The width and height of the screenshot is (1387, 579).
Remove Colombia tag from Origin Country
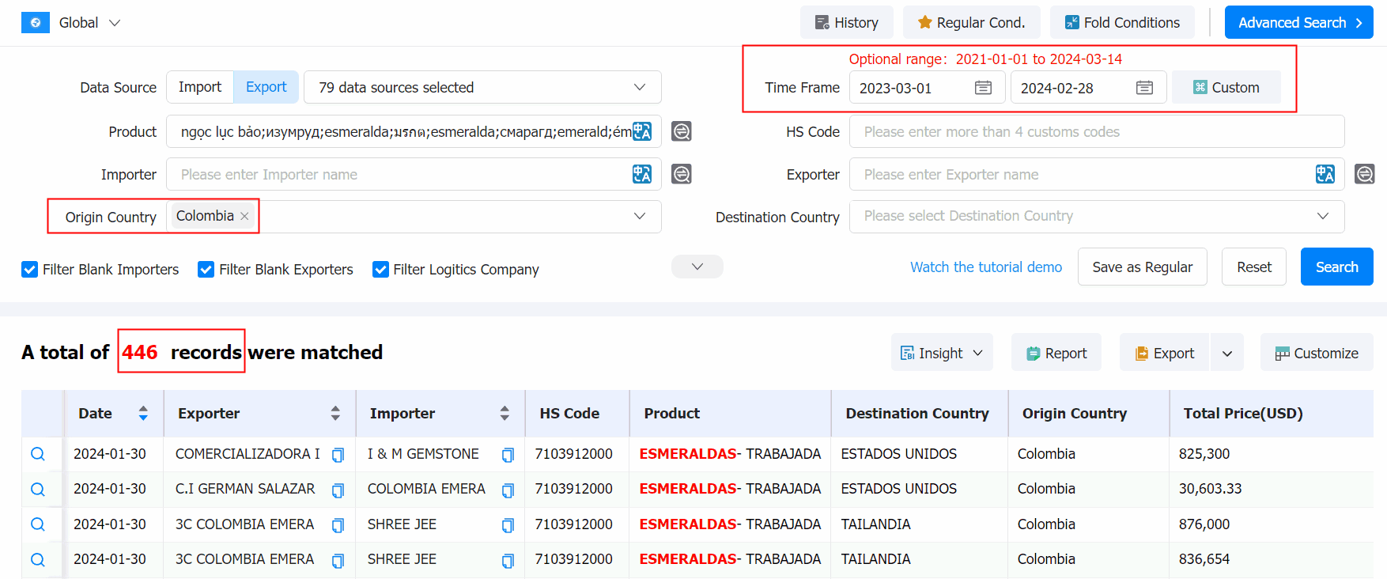tap(244, 217)
